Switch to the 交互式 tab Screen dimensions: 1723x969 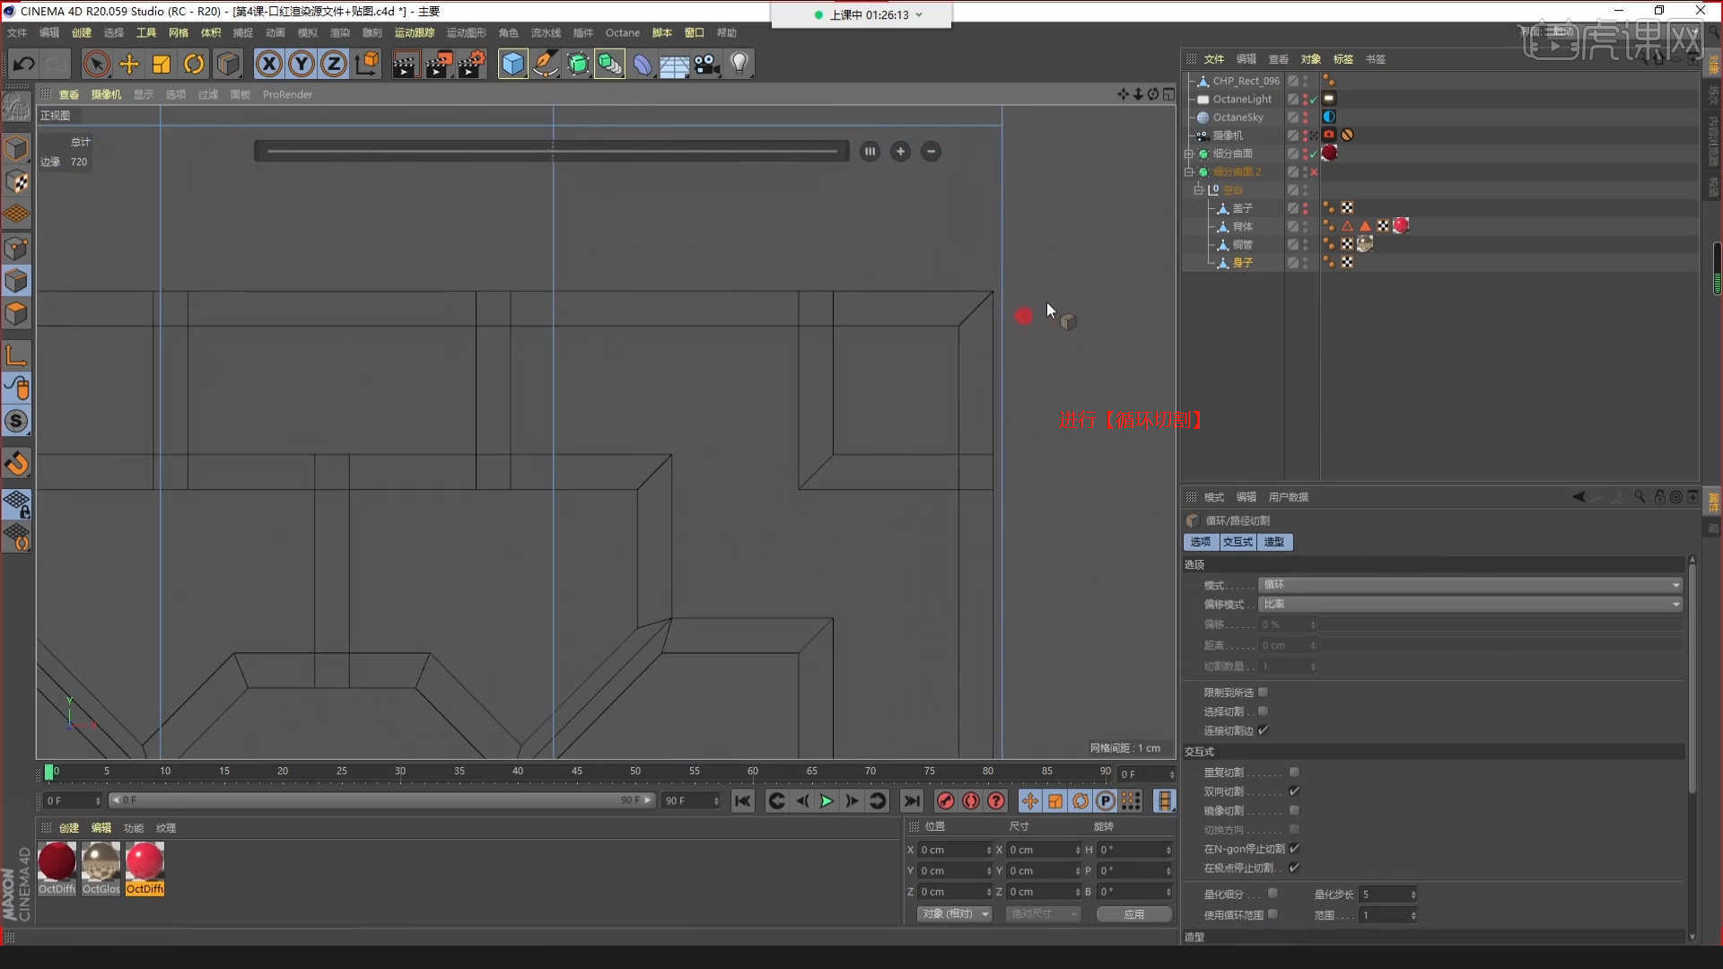click(x=1238, y=542)
